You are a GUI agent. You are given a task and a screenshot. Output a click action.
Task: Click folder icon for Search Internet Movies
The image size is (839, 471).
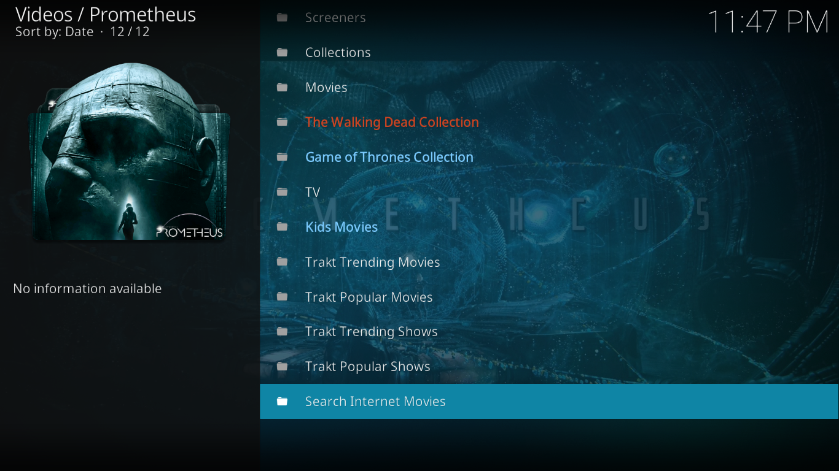click(282, 401)
